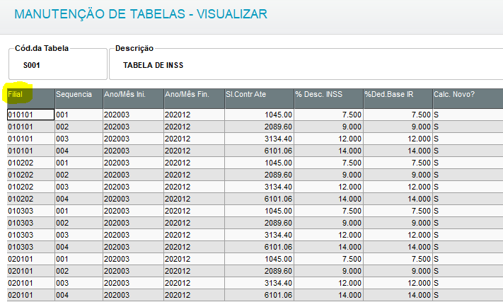Select Filial cell 010101 in sequence 003 row

click(31, 139)
